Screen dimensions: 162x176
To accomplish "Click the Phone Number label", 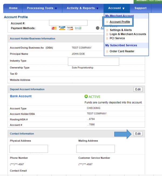I will (19, 158).
